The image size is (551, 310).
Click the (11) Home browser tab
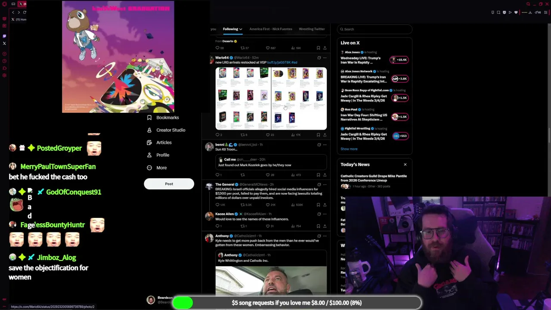click(19, 19)
